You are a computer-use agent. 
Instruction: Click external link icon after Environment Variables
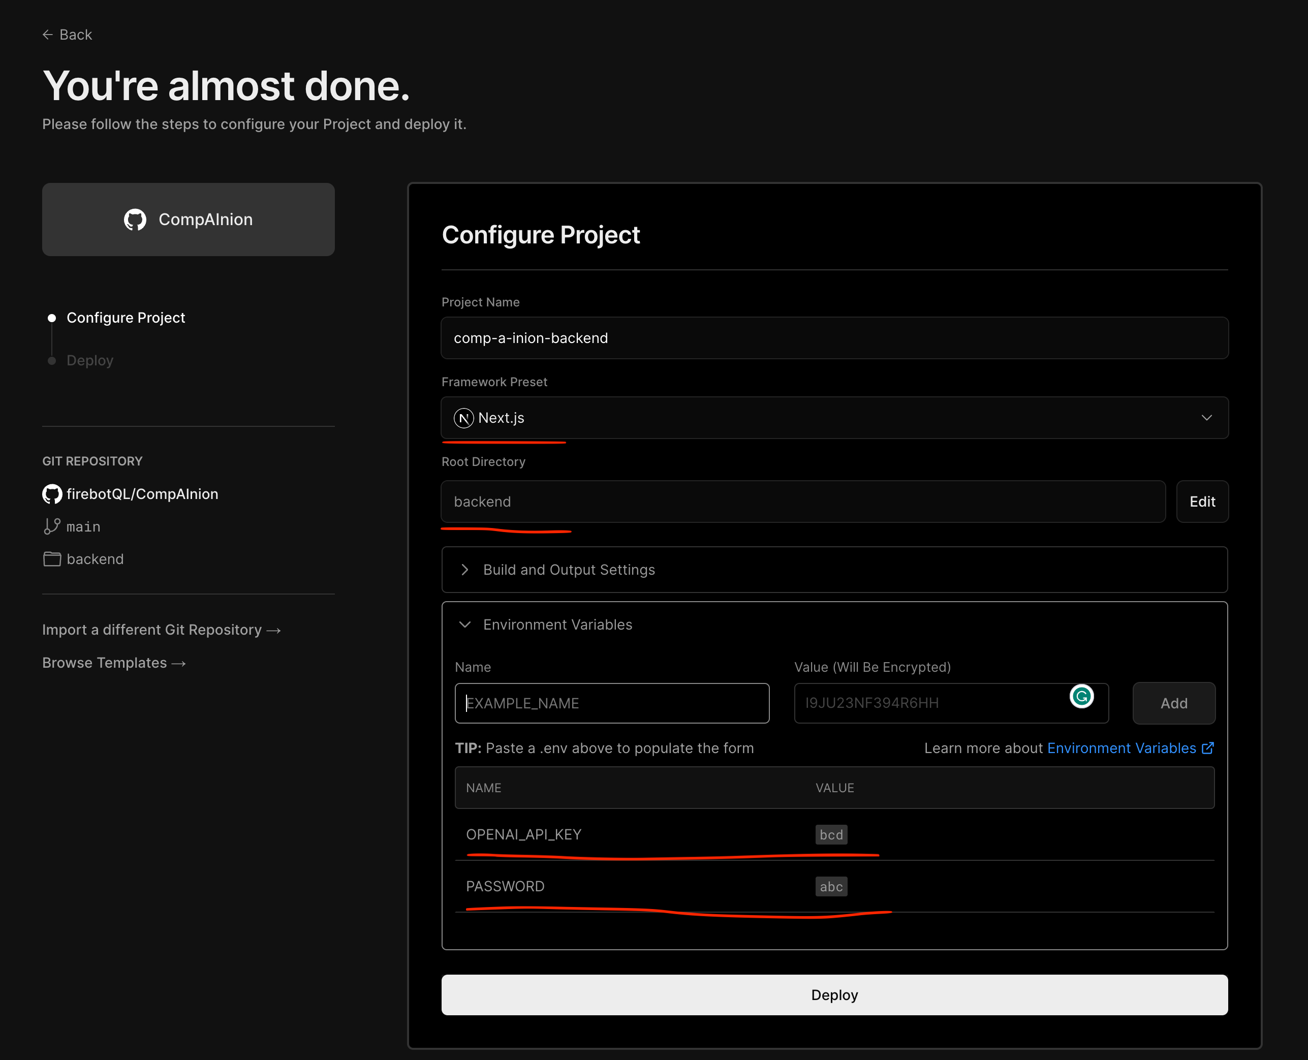point(1208,749)
